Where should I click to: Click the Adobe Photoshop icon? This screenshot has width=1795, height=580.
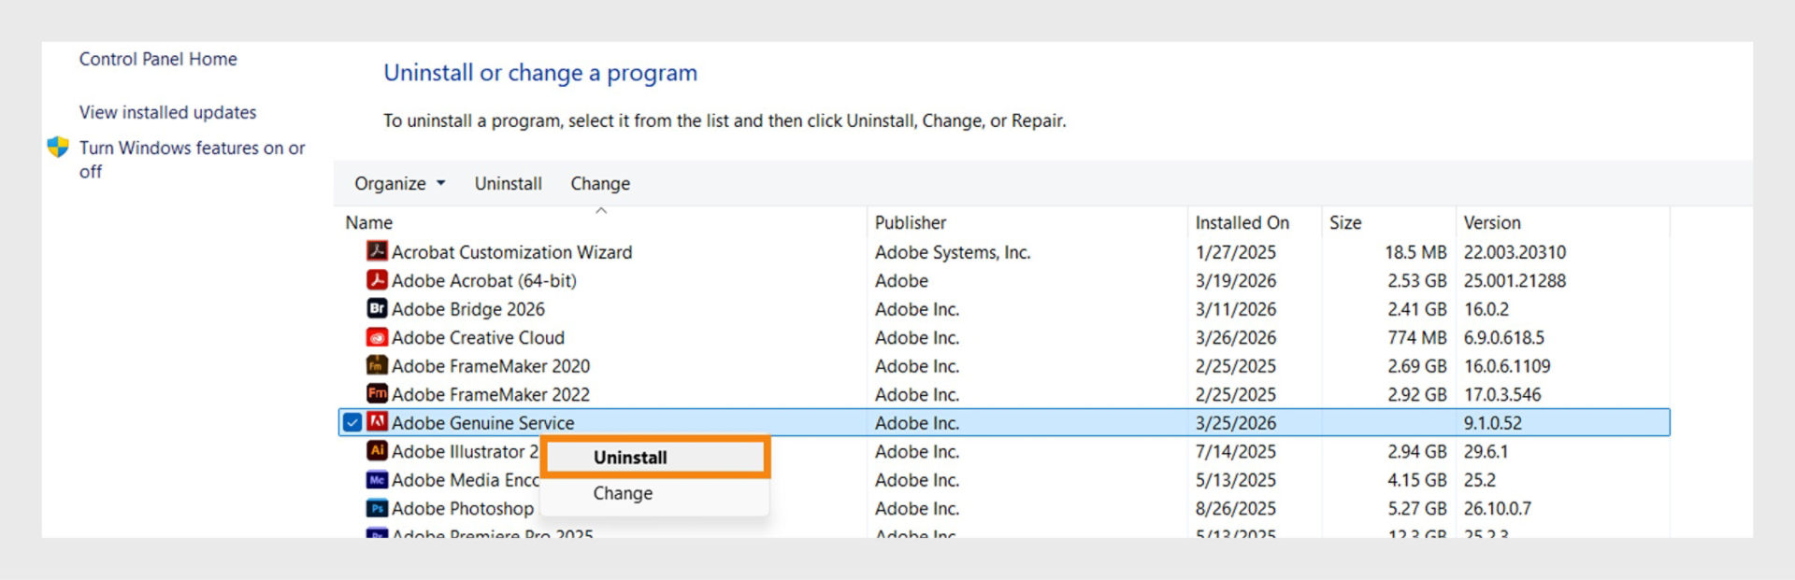tap(377, 508)
